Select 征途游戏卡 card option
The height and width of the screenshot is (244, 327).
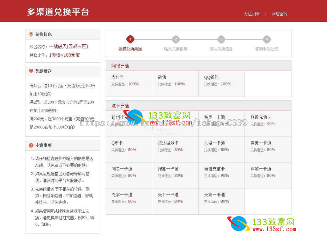(175, 150)
